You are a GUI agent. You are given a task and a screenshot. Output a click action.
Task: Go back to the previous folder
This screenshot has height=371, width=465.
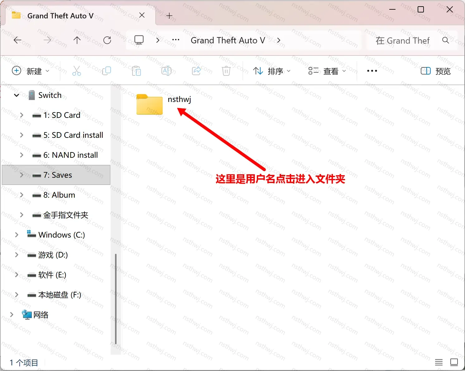(x=17, y=40)
